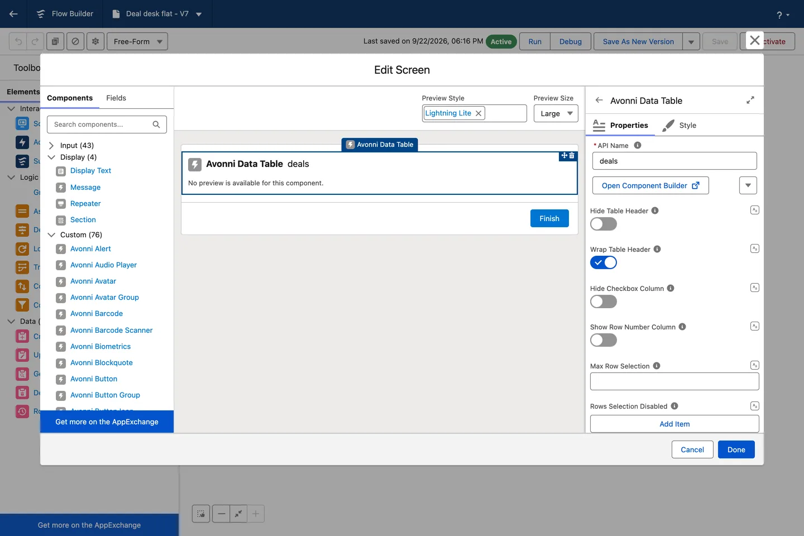Click the Run button
This screenshot has height=536, width=804.
535,41
